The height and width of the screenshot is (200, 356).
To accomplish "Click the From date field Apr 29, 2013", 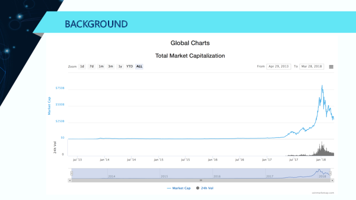I will (278, 66).
